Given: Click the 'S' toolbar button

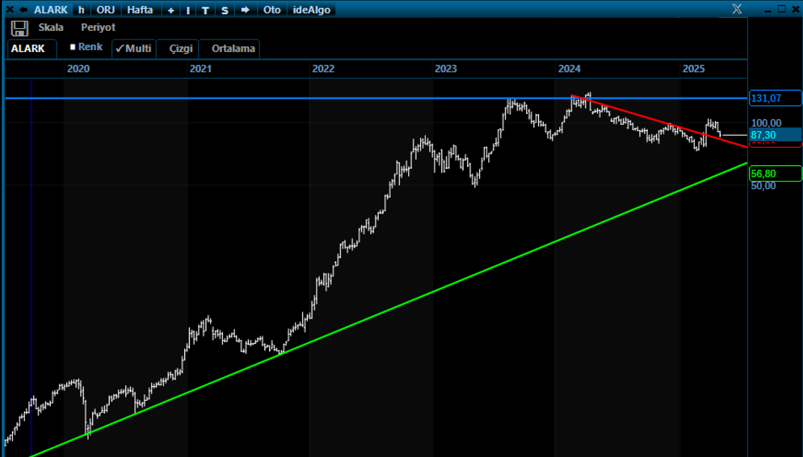Looking at the screenshot, I should (225, 10).
